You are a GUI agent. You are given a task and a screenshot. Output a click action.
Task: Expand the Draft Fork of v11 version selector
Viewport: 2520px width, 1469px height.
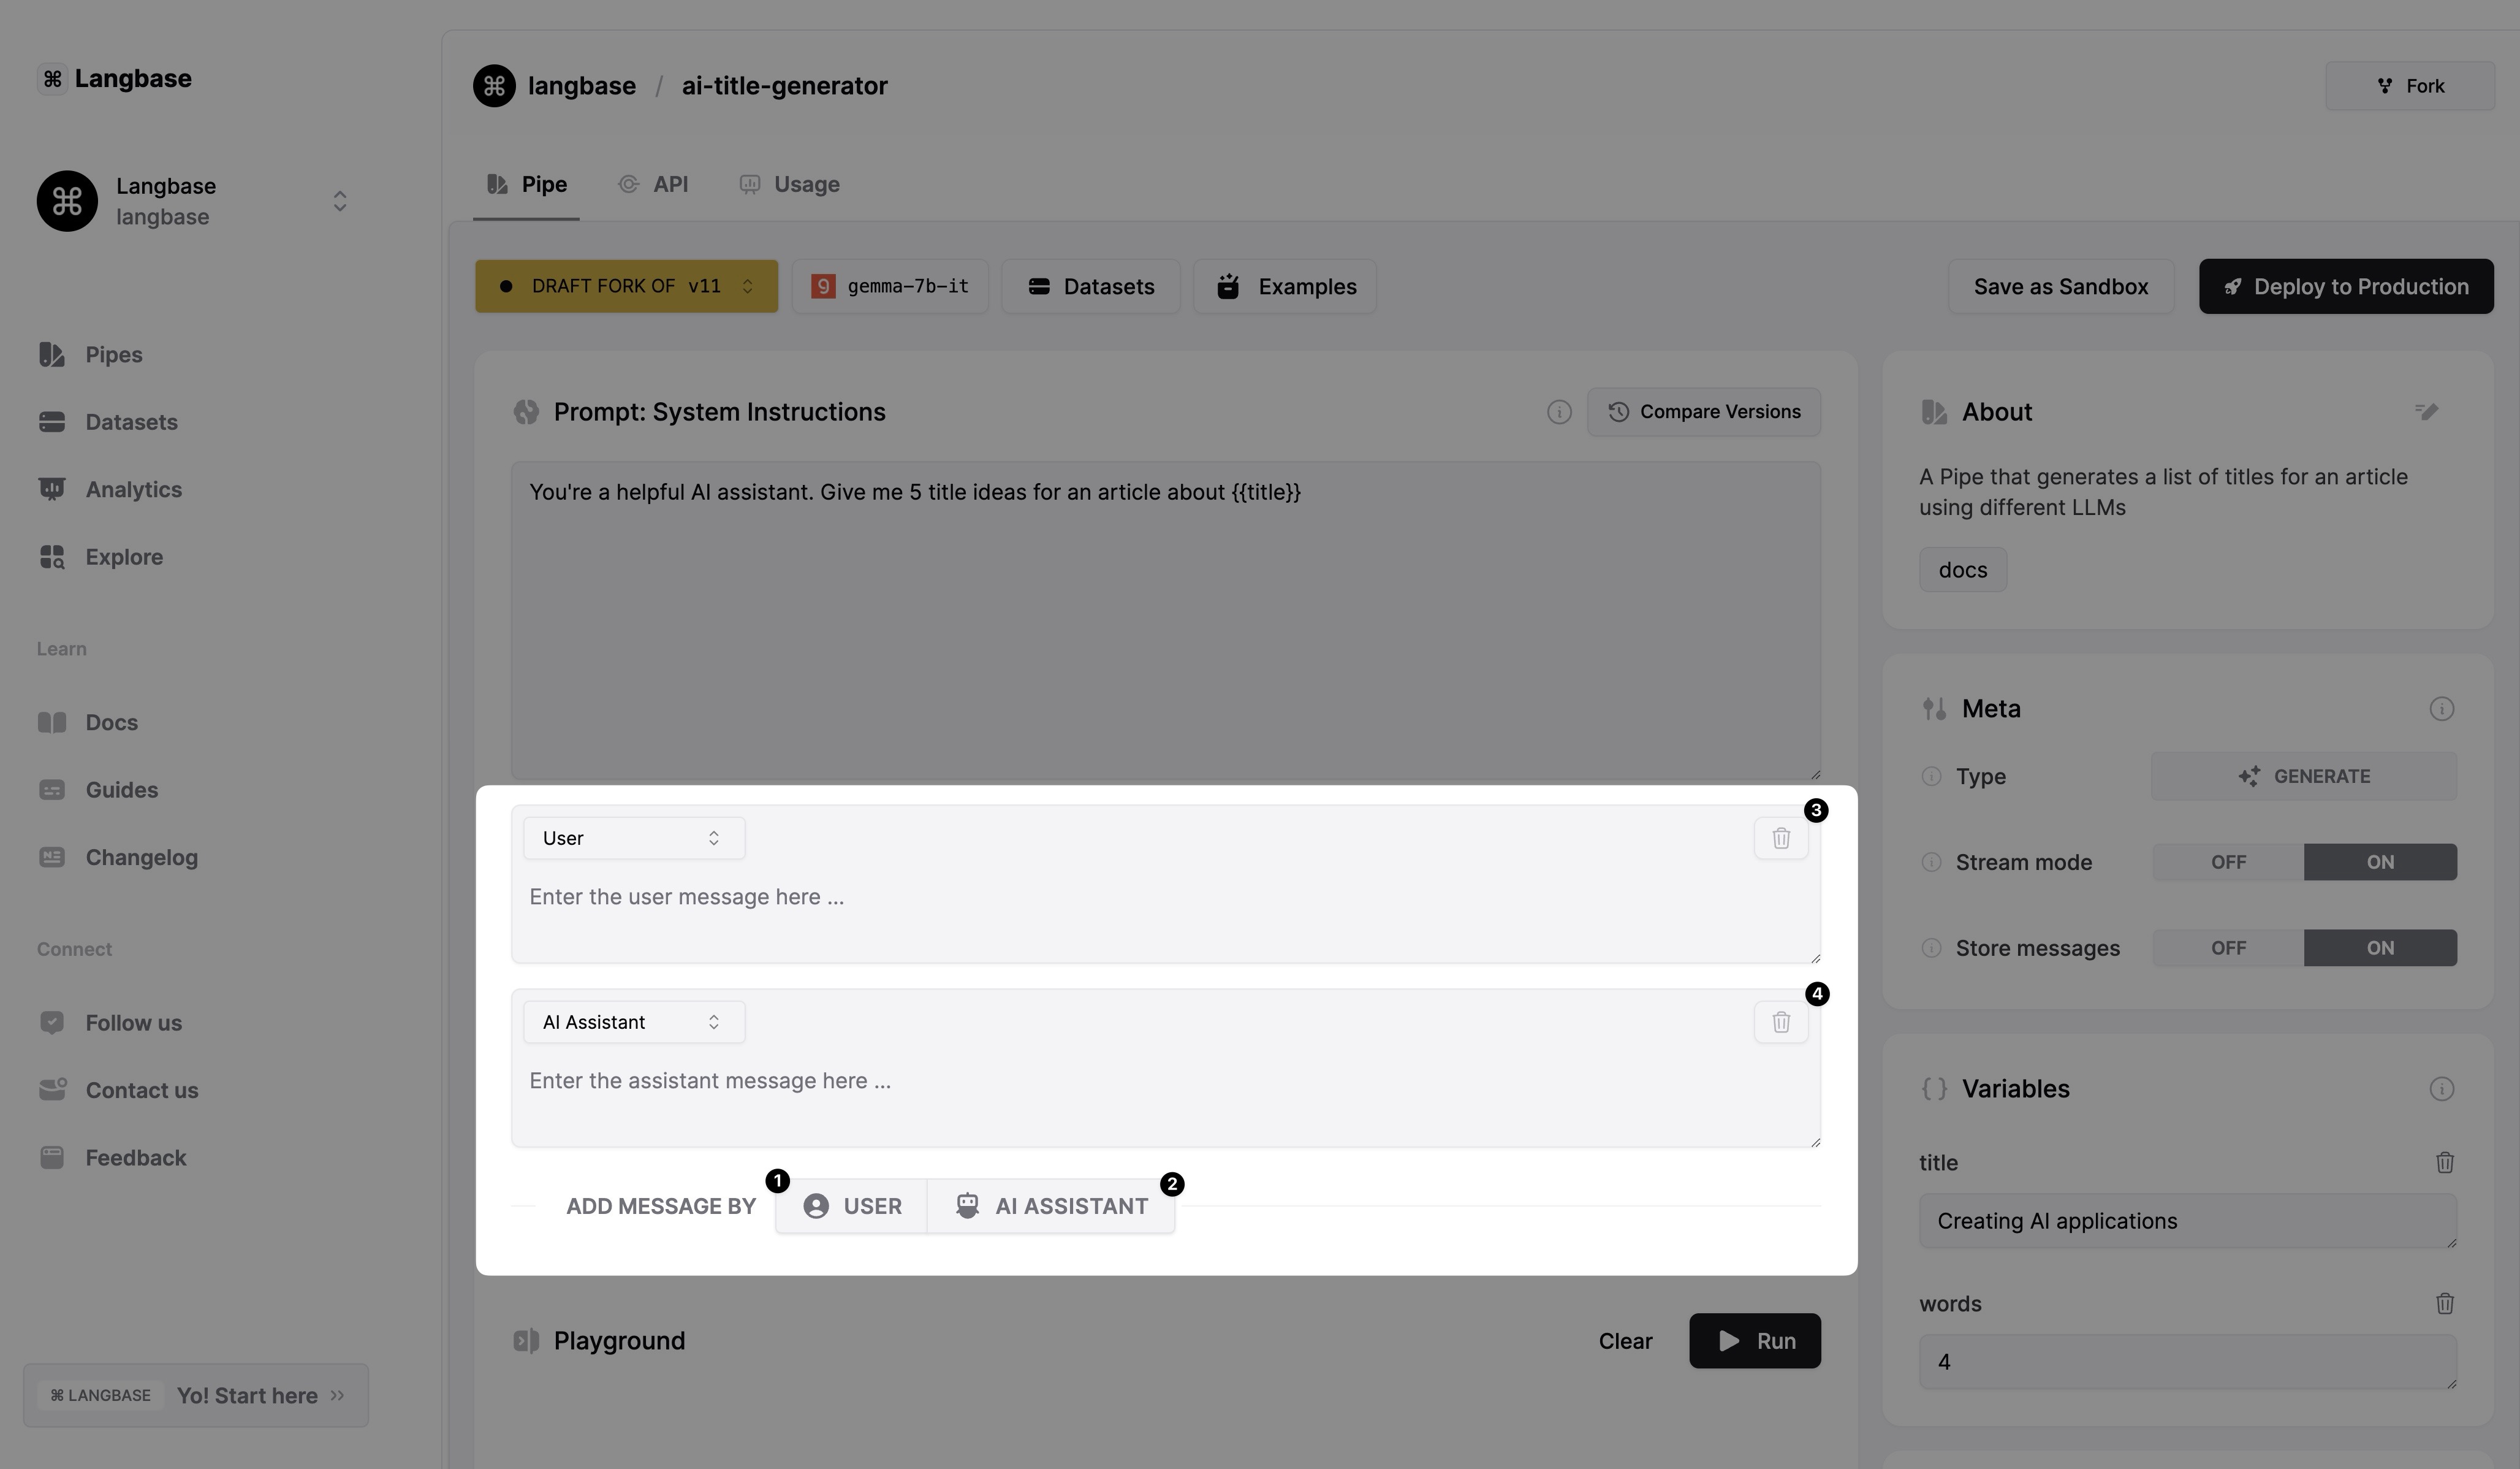626,286
